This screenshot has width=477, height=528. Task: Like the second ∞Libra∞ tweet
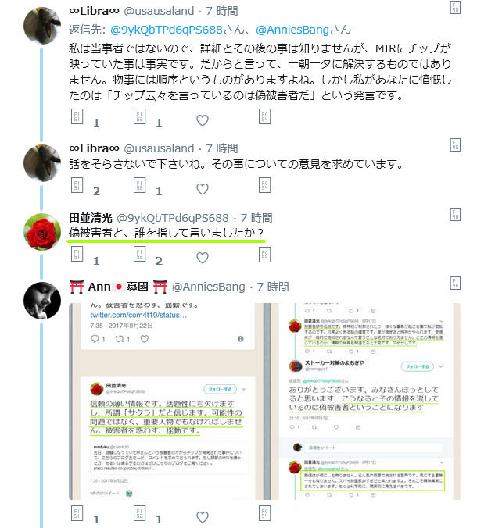click(x=203, y=189)
